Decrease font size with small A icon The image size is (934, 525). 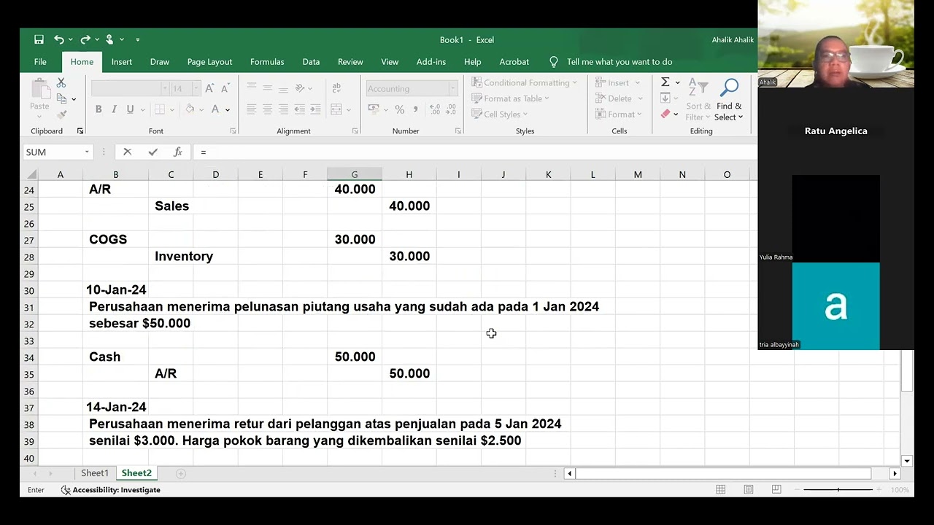[225, 88]
